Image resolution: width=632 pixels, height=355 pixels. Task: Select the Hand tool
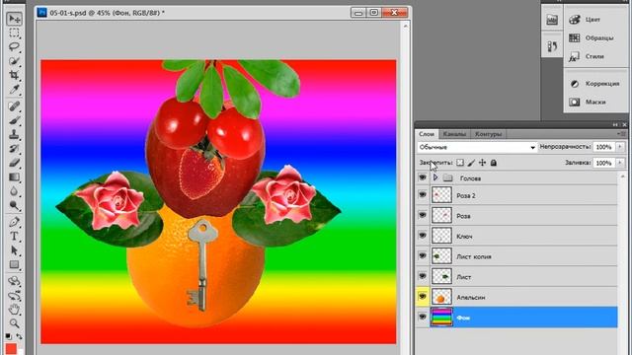14,310
